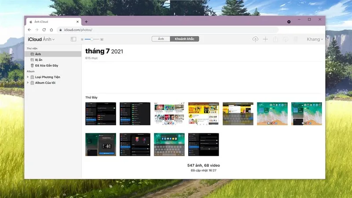The height and width of the screenshot is (198, 352).
Task: Click the browser reload button
Action: [x=44, y=29]
